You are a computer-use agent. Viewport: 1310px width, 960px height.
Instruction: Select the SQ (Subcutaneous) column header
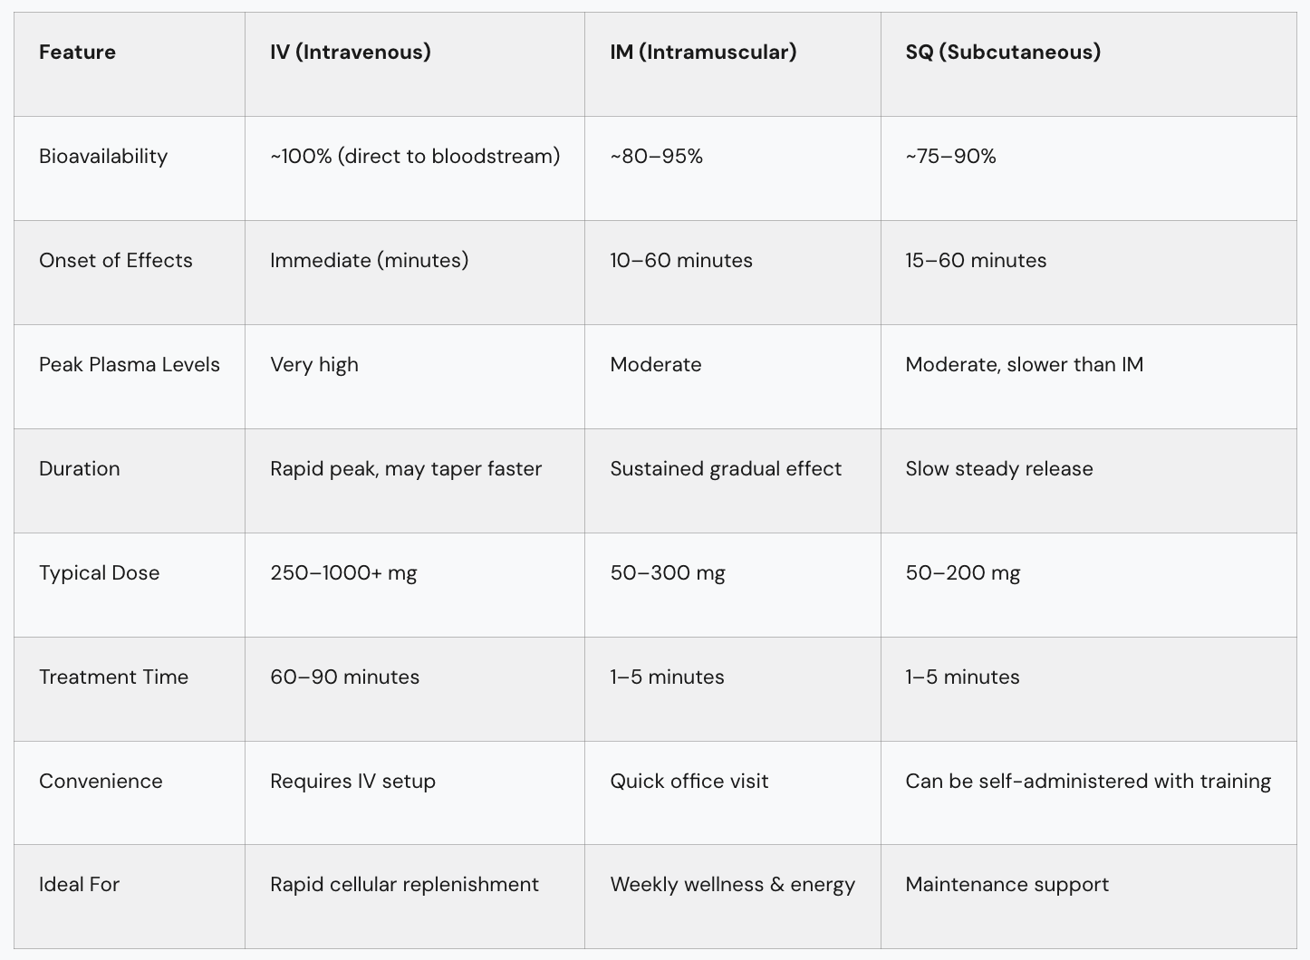coord(1003,53)
